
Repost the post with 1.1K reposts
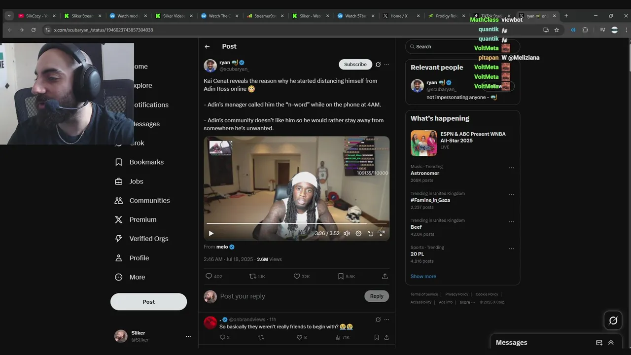[257, 277]
